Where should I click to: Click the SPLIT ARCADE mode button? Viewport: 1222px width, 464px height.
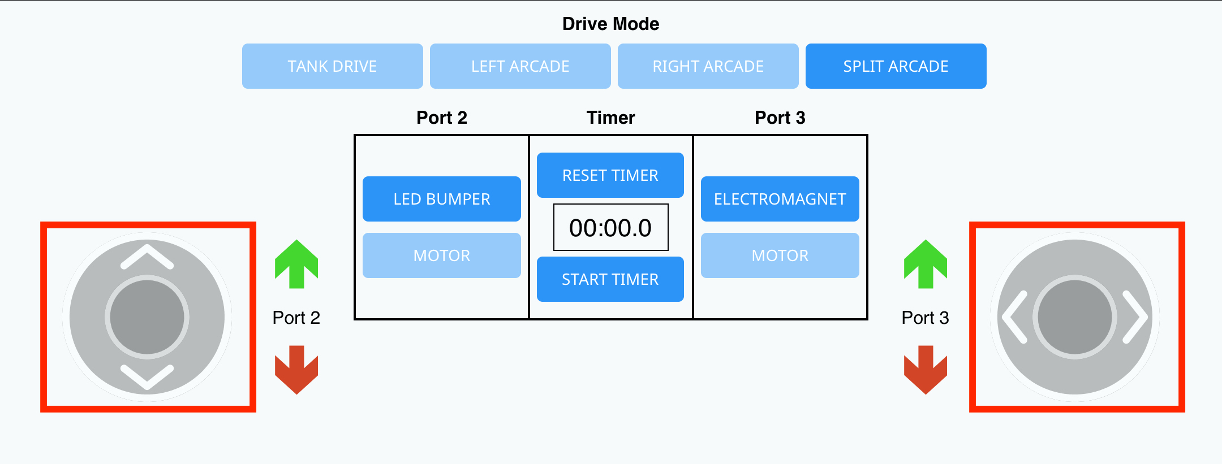pos(896,66)
